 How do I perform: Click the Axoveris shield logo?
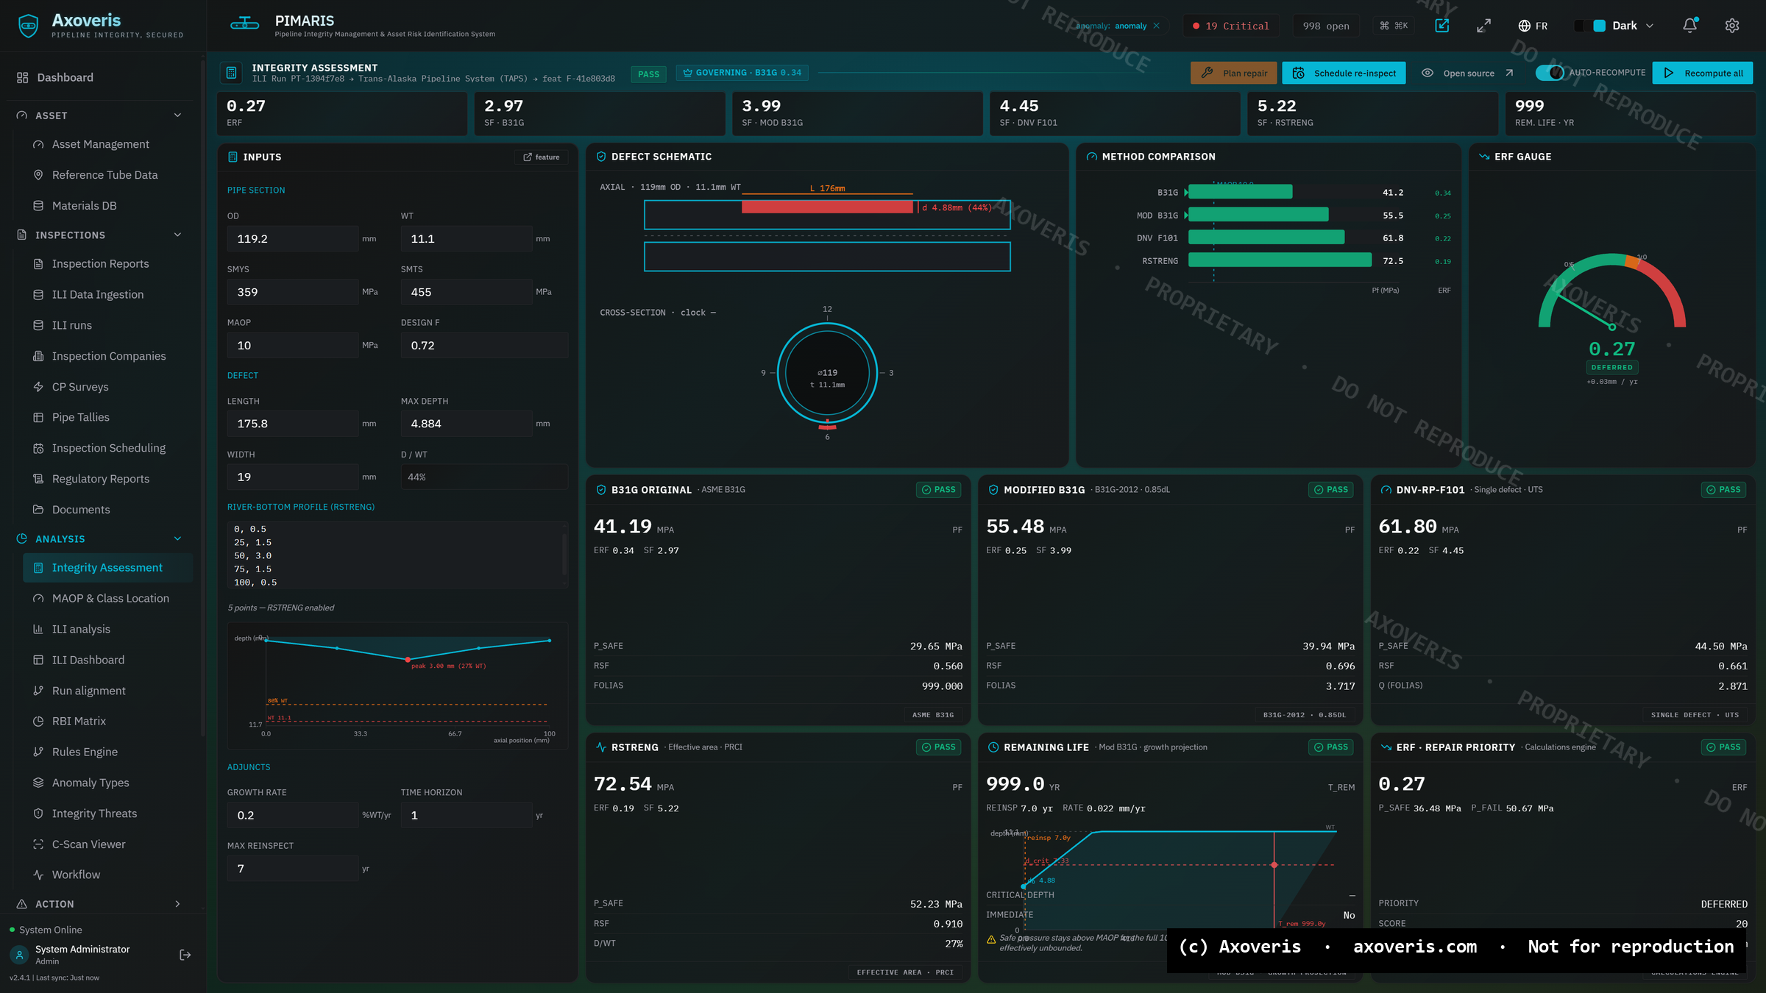click(28, 26)
